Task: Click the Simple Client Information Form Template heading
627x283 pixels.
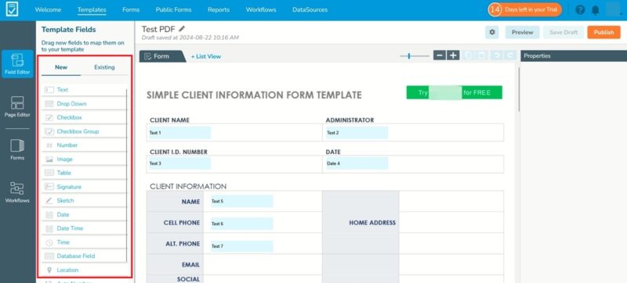Action: pyautogui.click(x=254, y=95)
